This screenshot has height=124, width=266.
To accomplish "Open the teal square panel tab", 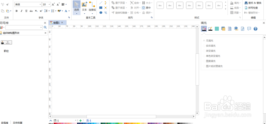I will point(217,29).
